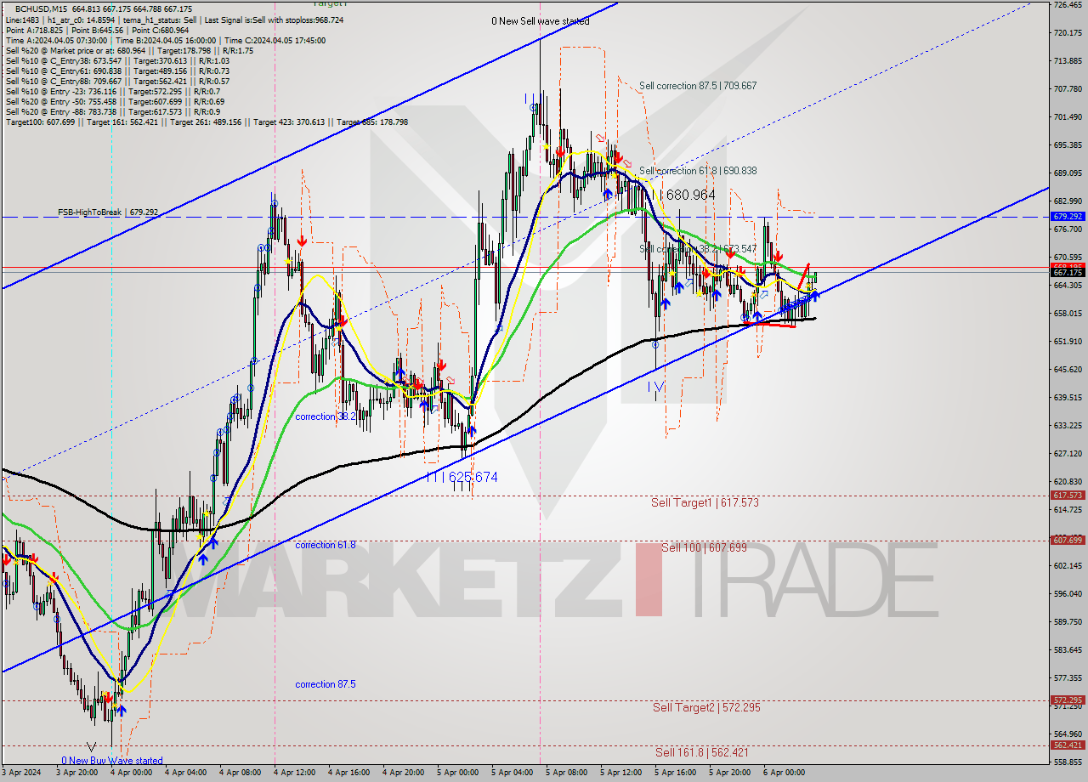Click the 'correction 38.2' blue label
Screen dimensions: 1088x782
(x=325, y=416)
